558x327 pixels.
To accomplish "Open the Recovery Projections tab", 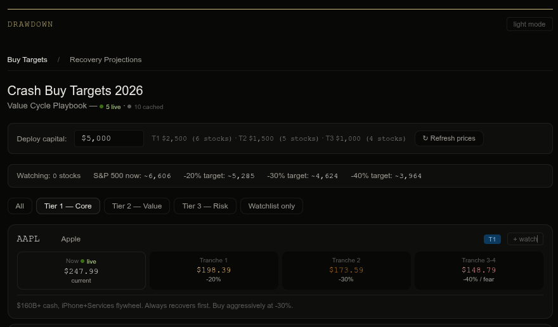I will click(x=105, y=60).
